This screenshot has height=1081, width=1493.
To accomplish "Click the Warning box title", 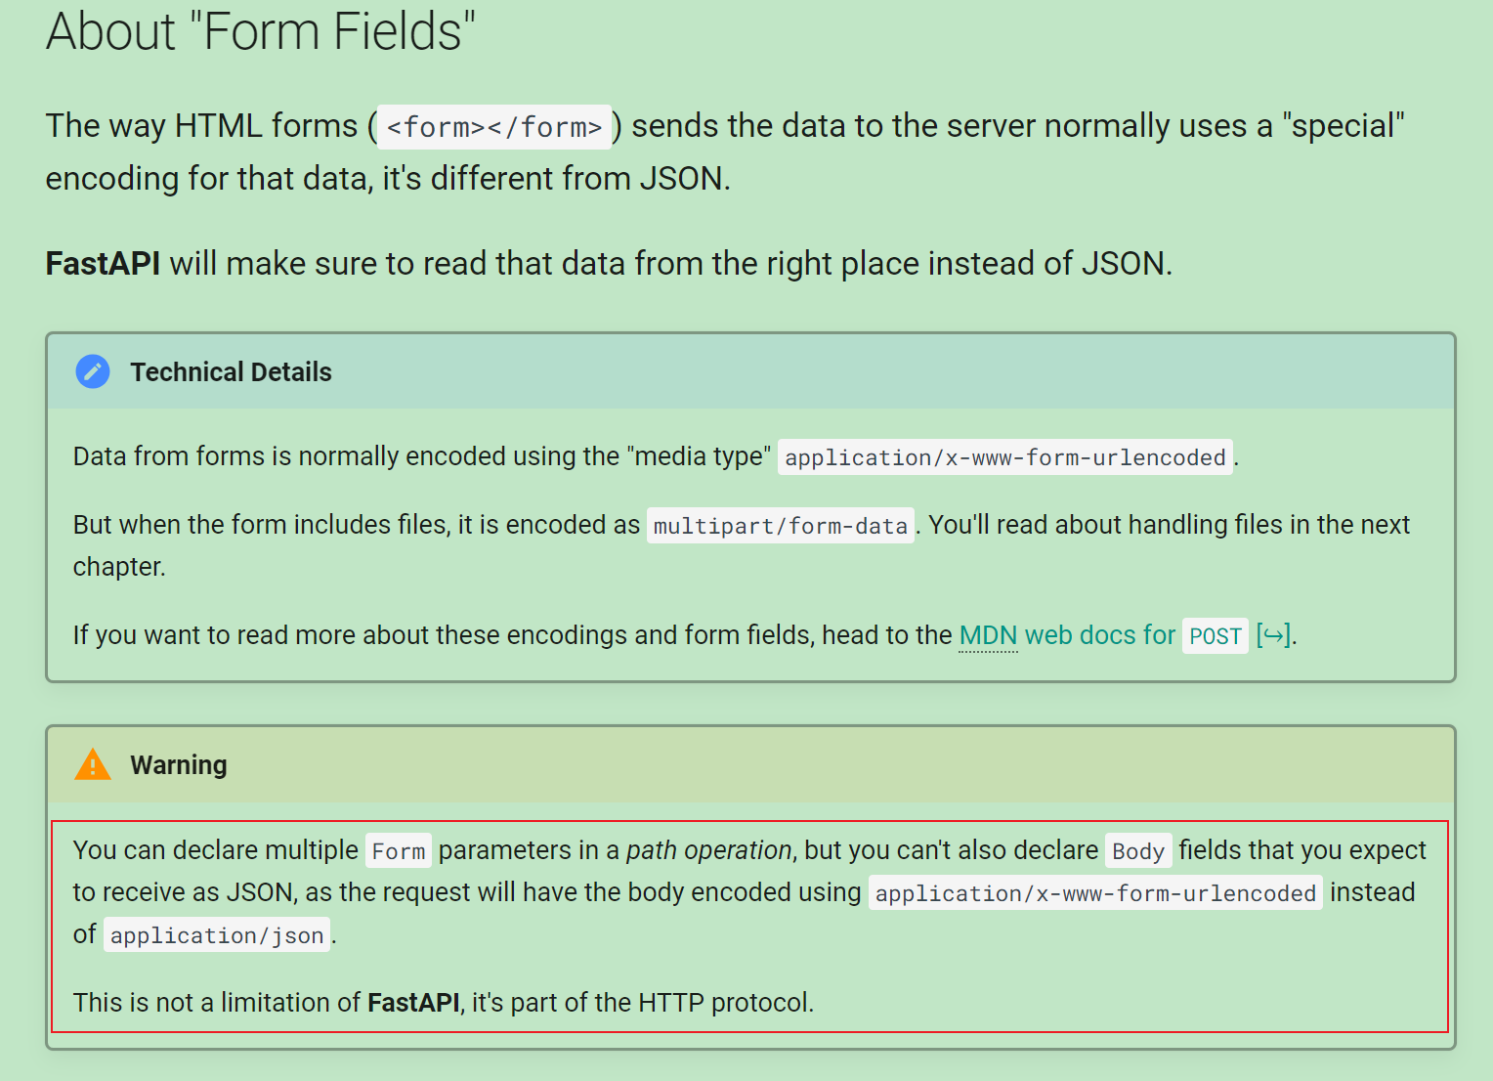I will 179,765.
